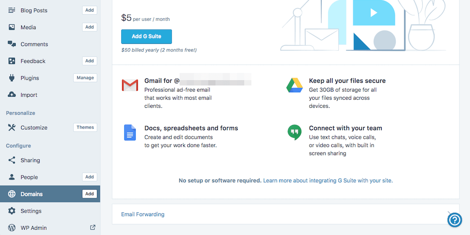Open the G Suite integration learn more link
470x235 pixels.
(x=328, y=181)
